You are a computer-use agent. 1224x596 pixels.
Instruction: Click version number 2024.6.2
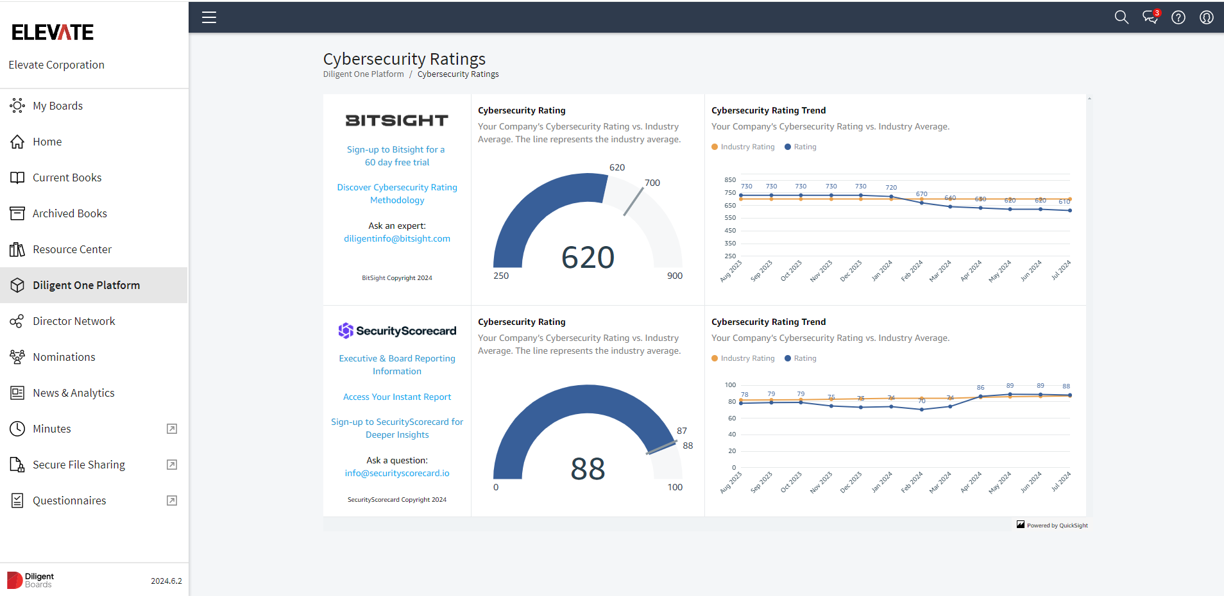[166, 581]
